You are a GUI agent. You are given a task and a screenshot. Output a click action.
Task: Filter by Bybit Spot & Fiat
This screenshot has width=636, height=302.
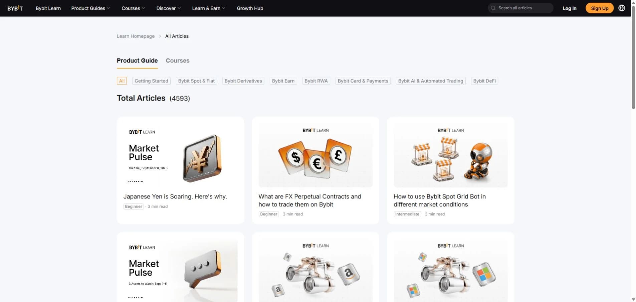pyautogui.click(x=196, y=81)
